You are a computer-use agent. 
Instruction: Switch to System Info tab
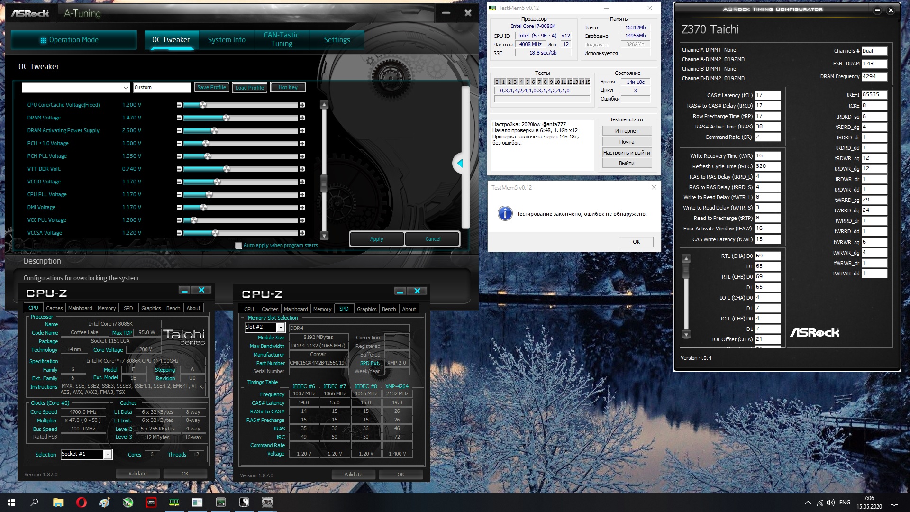click(227, 40)
